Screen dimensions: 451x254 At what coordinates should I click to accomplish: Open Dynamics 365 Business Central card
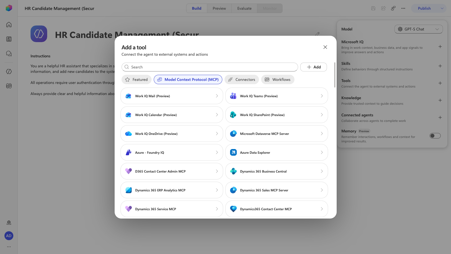coord(277,171)
